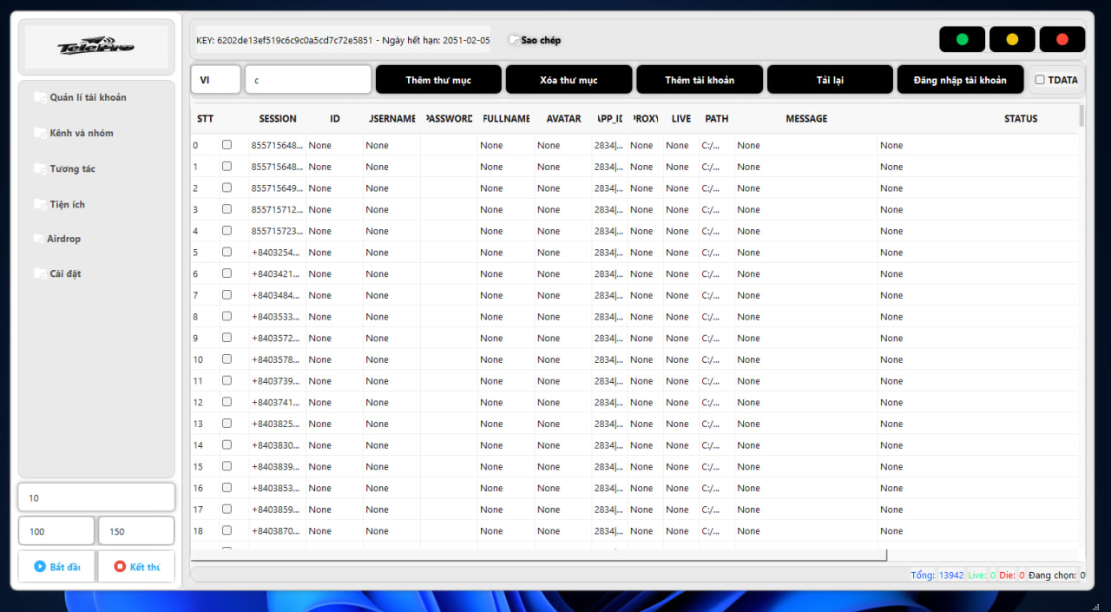Viewport: 1111px width, 612px height.
Task: Check the checkbox for row 0
Action: pyautogui.click(x=227, y=145)
